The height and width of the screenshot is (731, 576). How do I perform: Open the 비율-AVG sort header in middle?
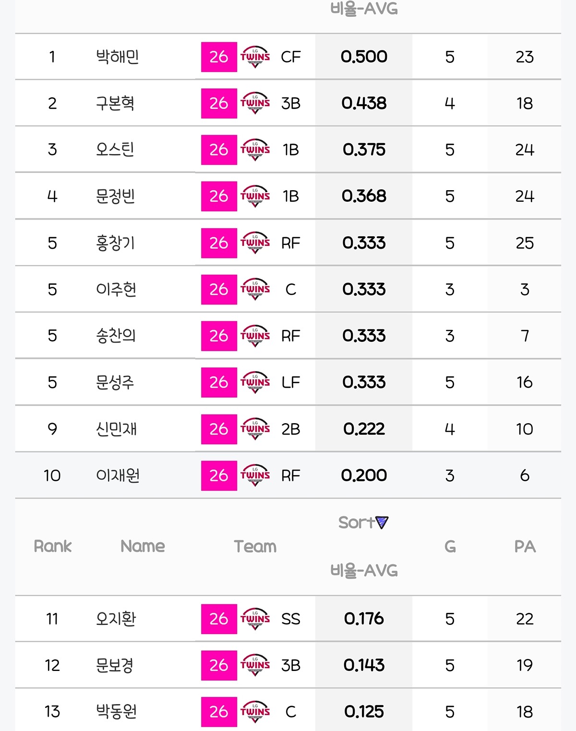(x=364, y=571)
